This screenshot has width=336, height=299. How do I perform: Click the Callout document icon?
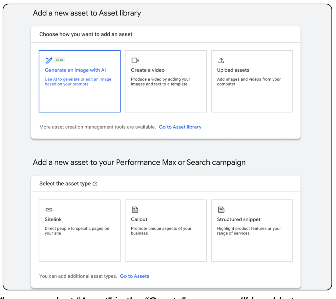point(135,210)
